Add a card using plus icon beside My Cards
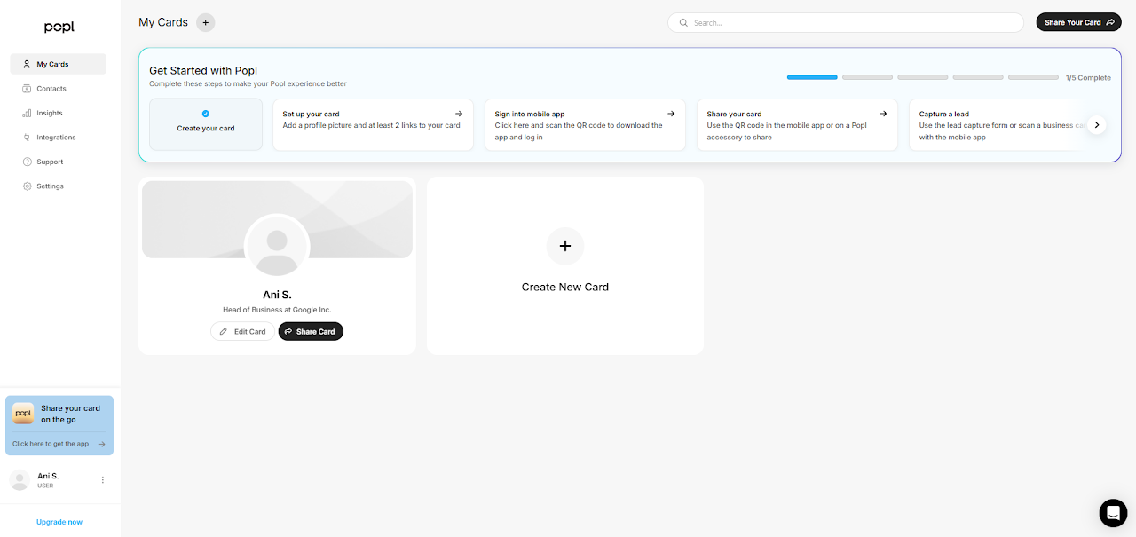 click(x=206, y=22)
